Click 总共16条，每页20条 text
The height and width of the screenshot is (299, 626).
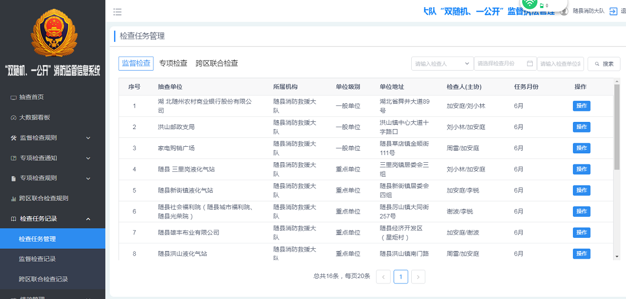(x=342, y=276)
